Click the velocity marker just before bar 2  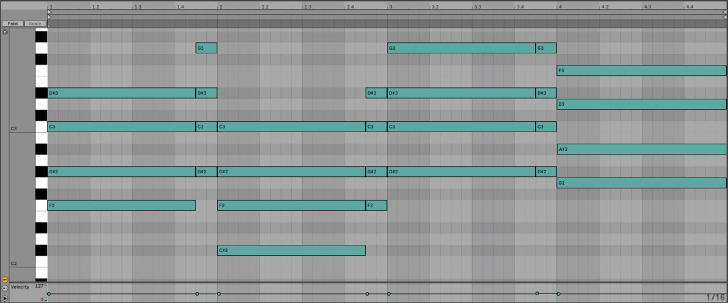click(x=197, y=294)
